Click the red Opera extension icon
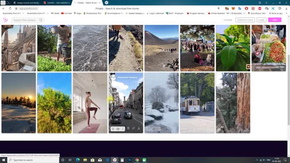The width and height of the screenshot is (290, 163). pyautogui.click(x=246, y=9)
